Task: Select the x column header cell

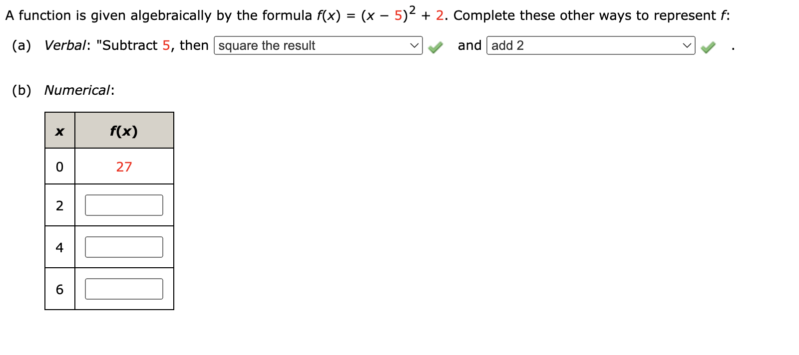Action: [60, 131]
